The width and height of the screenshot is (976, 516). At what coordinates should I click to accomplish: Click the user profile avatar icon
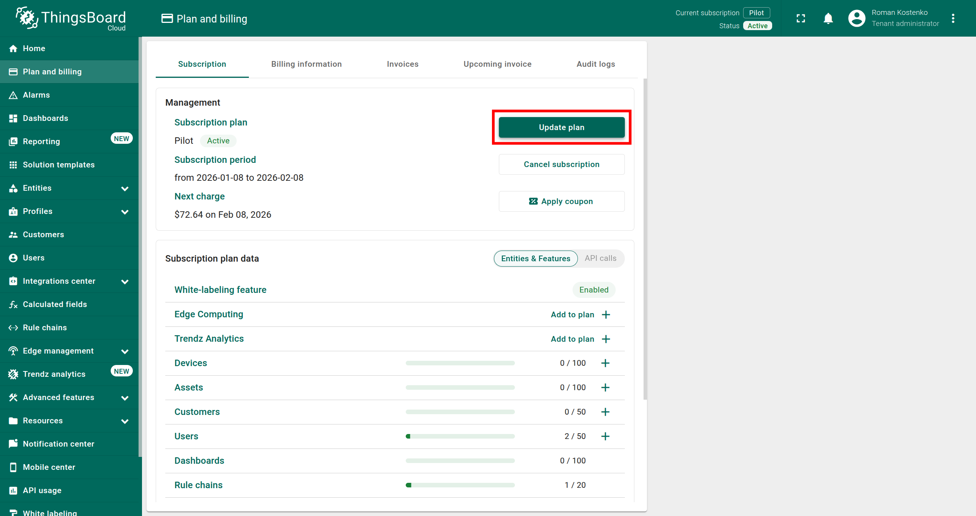click(857, 18)
